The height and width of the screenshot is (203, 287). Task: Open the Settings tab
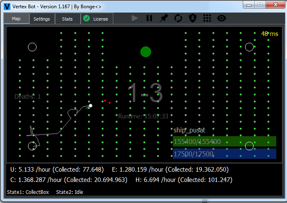(42, 19)
